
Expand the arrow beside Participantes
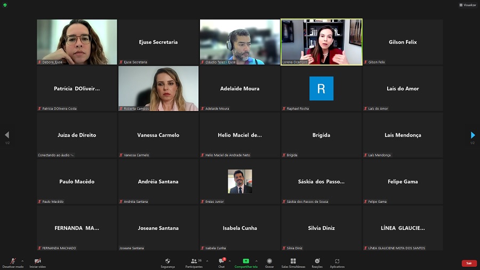[x=207, y=261]
